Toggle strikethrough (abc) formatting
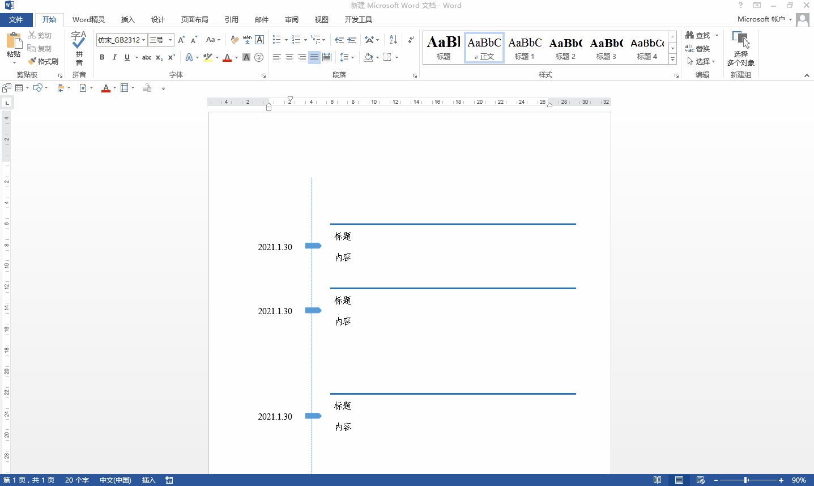Screen dimensions: 814x486 point(147,57)
